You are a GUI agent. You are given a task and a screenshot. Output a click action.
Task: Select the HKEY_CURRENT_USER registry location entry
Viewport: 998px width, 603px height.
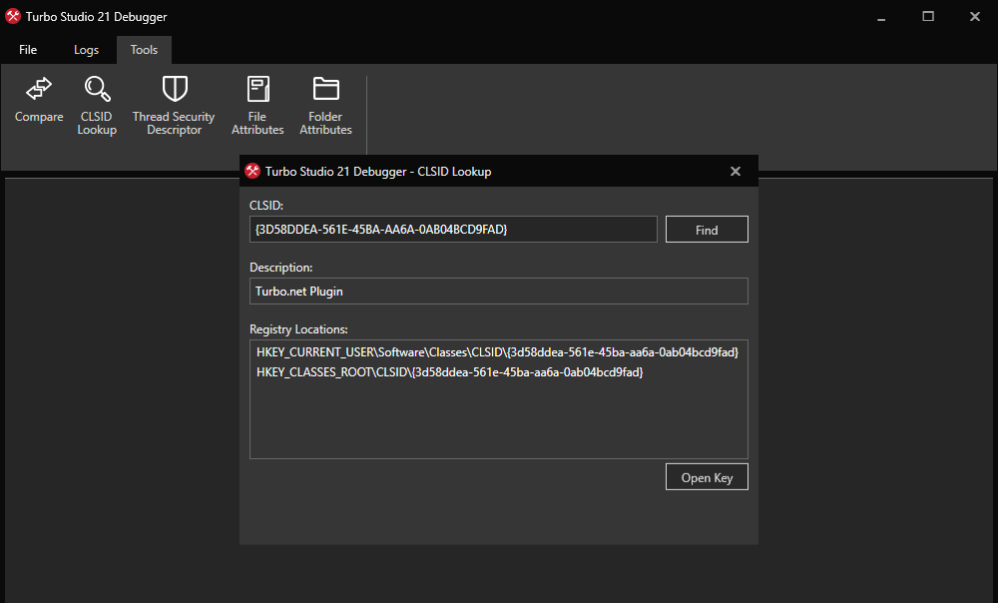tap(494, 351)
